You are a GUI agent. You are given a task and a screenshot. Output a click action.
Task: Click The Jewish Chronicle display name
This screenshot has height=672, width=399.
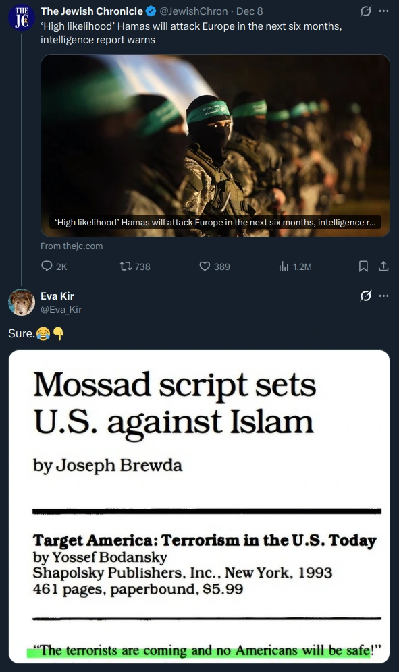tap(91, 11)
